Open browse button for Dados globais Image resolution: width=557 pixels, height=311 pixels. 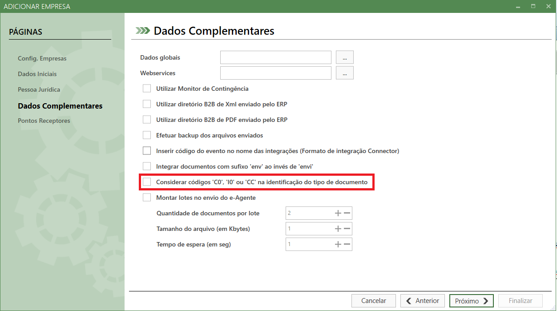pos(345,57)
